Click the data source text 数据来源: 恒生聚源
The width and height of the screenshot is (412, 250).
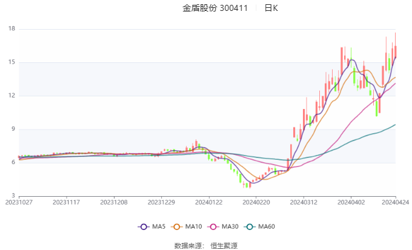(x=206, y=246)
